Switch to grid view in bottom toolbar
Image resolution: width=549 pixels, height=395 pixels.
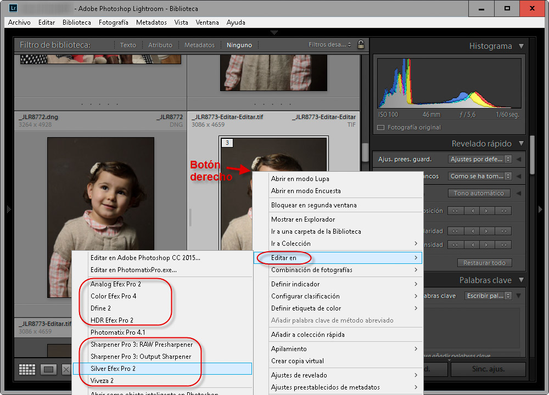tap(27, 369)
